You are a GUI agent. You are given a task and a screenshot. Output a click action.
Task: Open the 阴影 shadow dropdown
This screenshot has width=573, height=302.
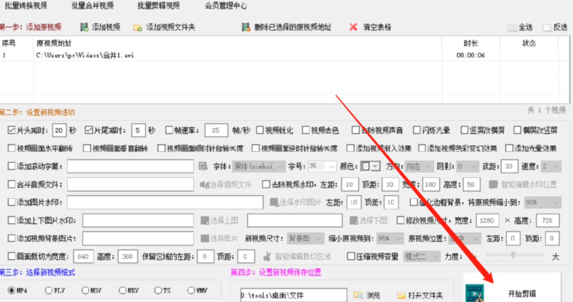(x=467, y=166)
